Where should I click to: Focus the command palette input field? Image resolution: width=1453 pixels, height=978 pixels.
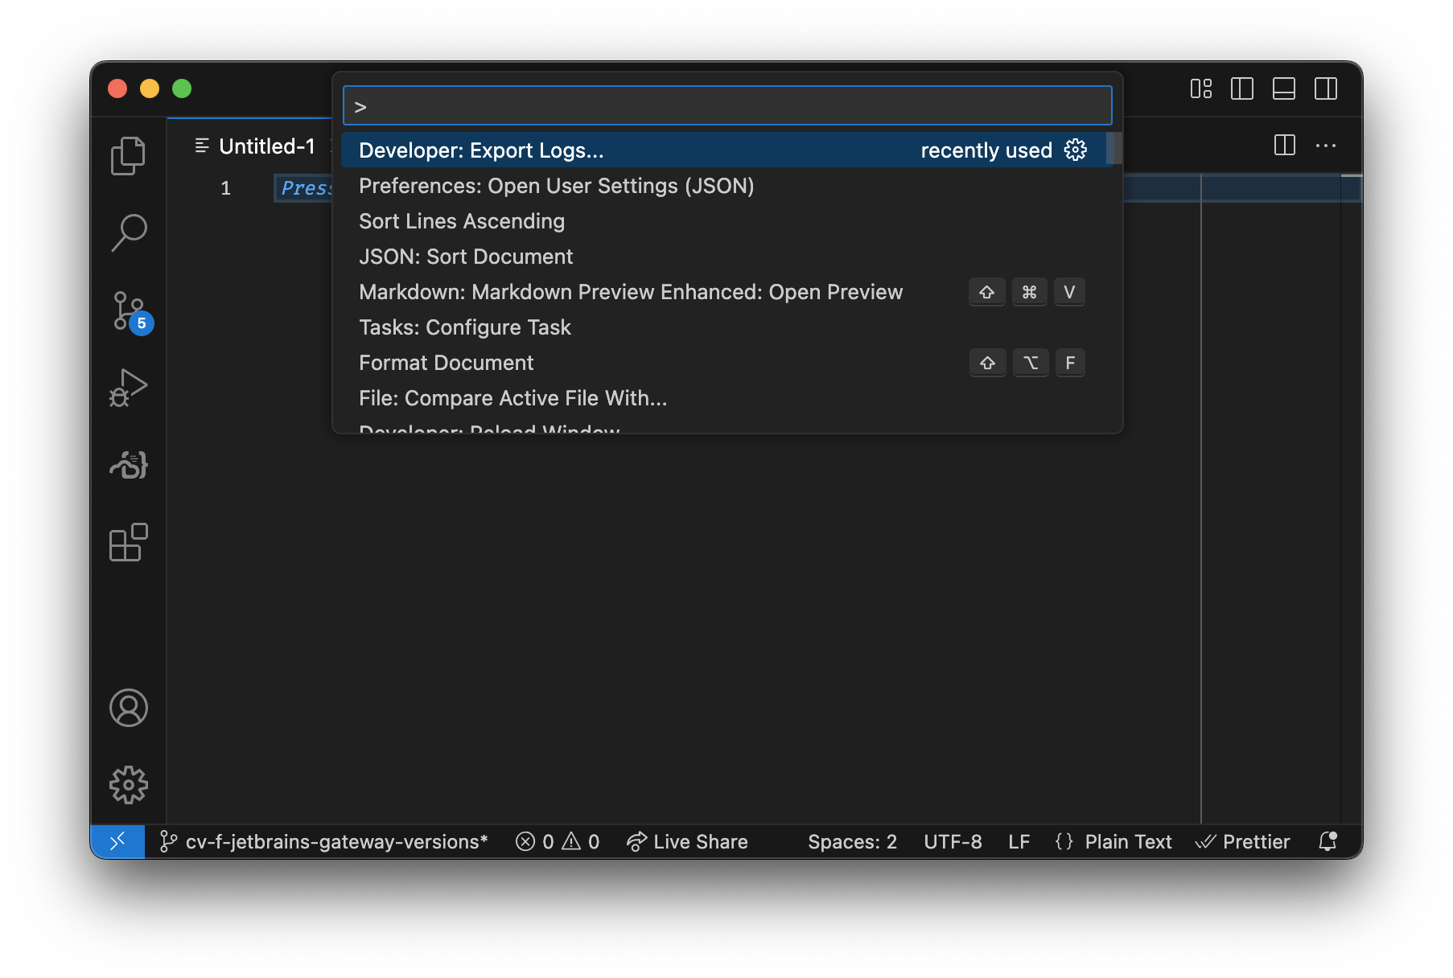click(x=727, y=106)
